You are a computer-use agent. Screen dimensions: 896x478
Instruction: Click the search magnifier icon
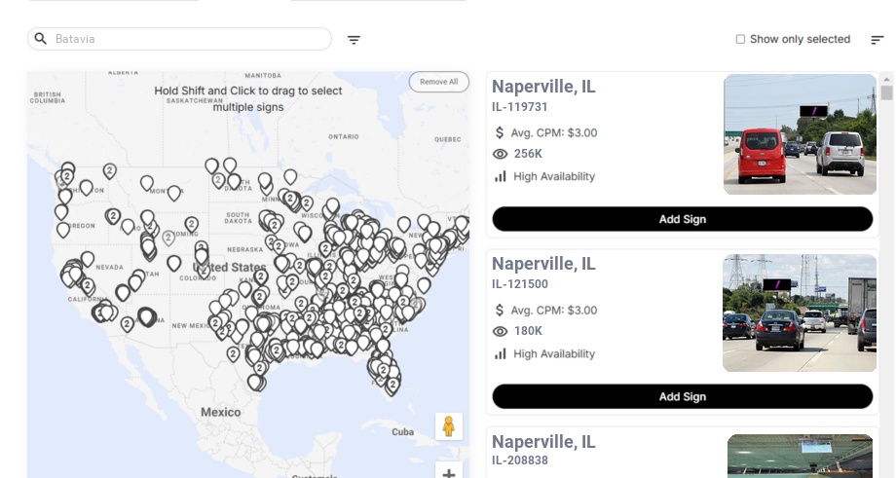tap(41, 39)
